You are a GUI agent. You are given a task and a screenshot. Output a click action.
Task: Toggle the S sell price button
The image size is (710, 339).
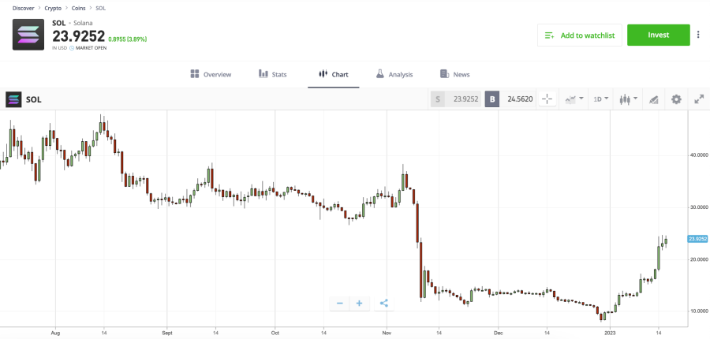pos(439,99)
